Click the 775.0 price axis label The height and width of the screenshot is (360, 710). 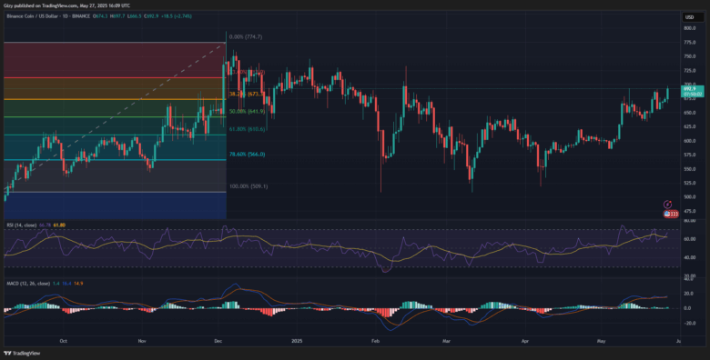[x=691, y=43]
